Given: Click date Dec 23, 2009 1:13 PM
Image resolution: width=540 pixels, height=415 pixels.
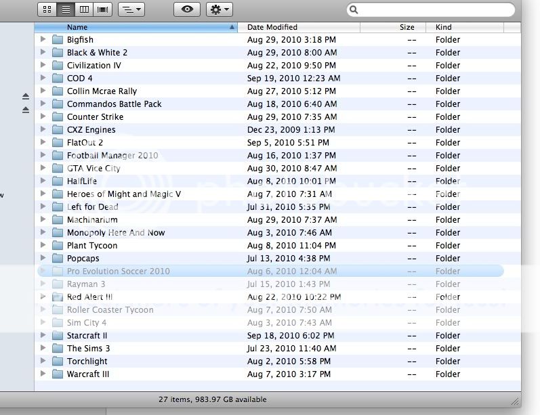Looking at the screenshot, I should point(291,130).
